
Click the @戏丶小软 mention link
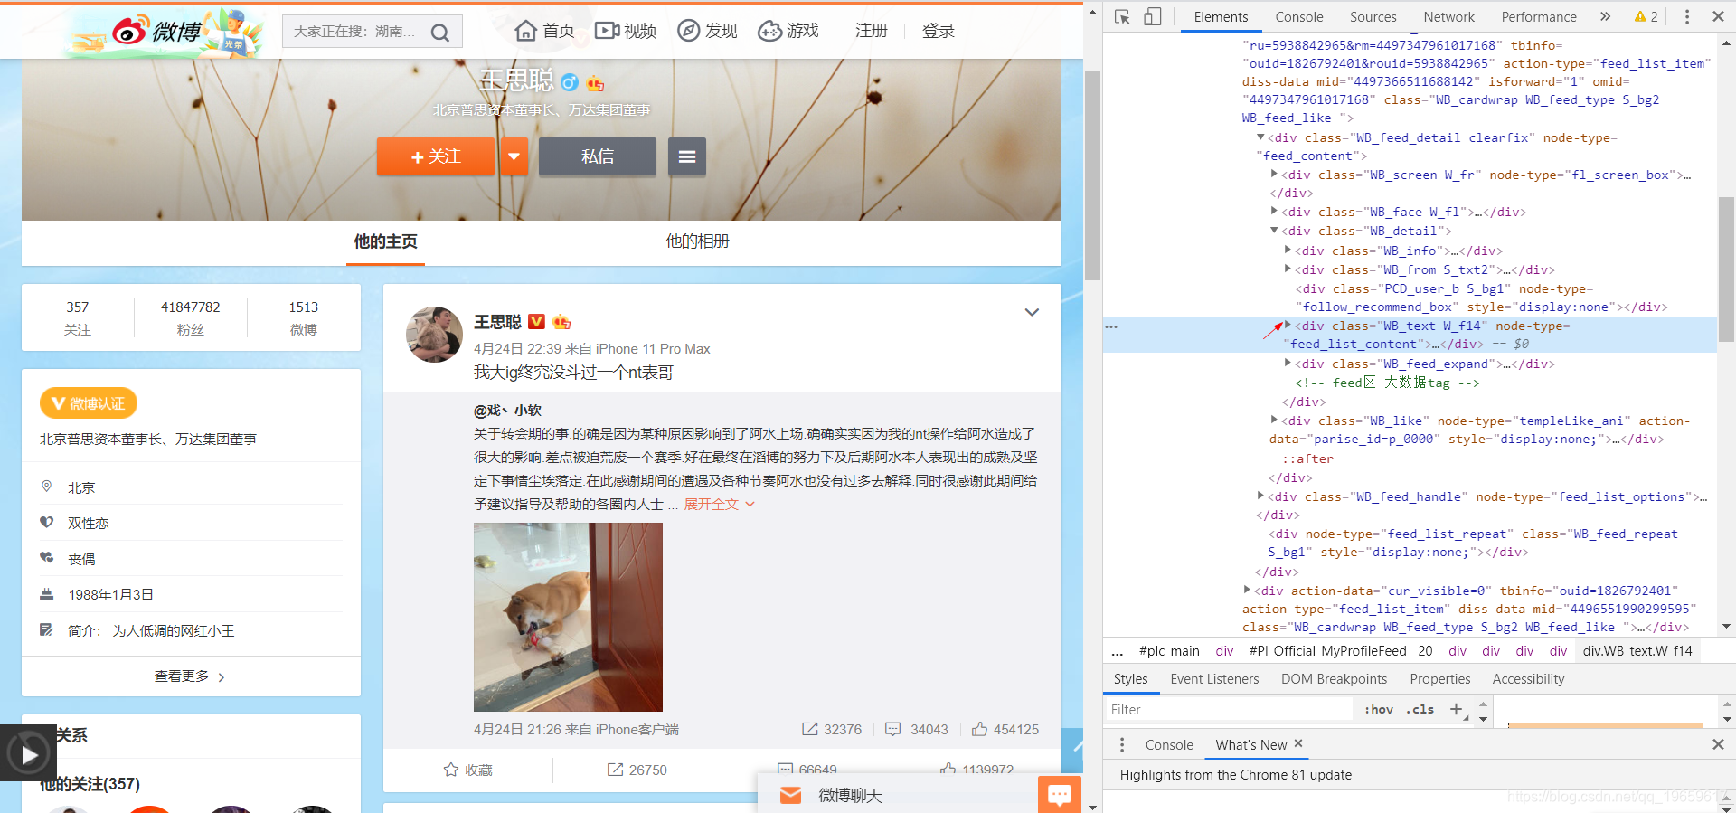[508, 411]
